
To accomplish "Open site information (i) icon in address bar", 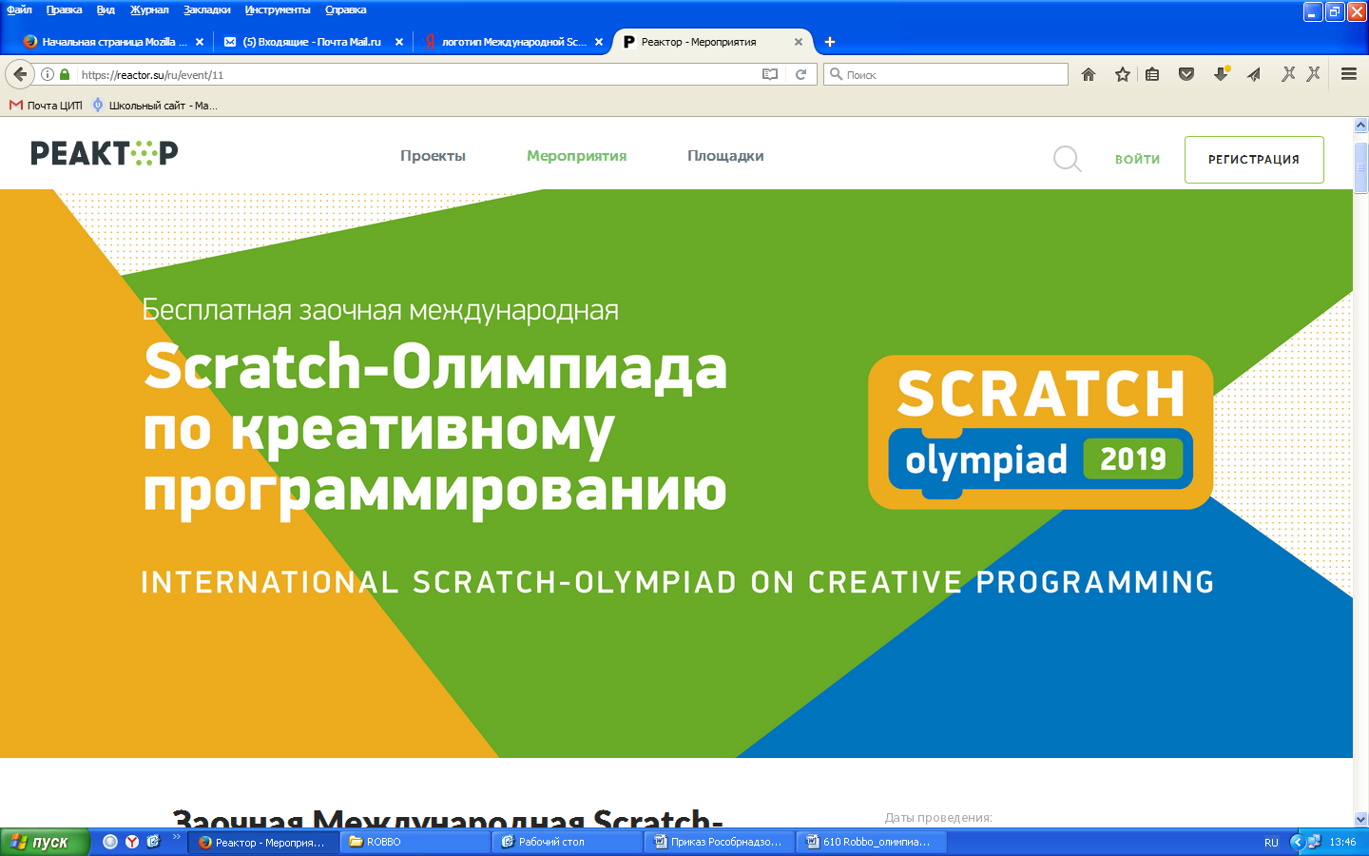I will click(x=48, y=74).
